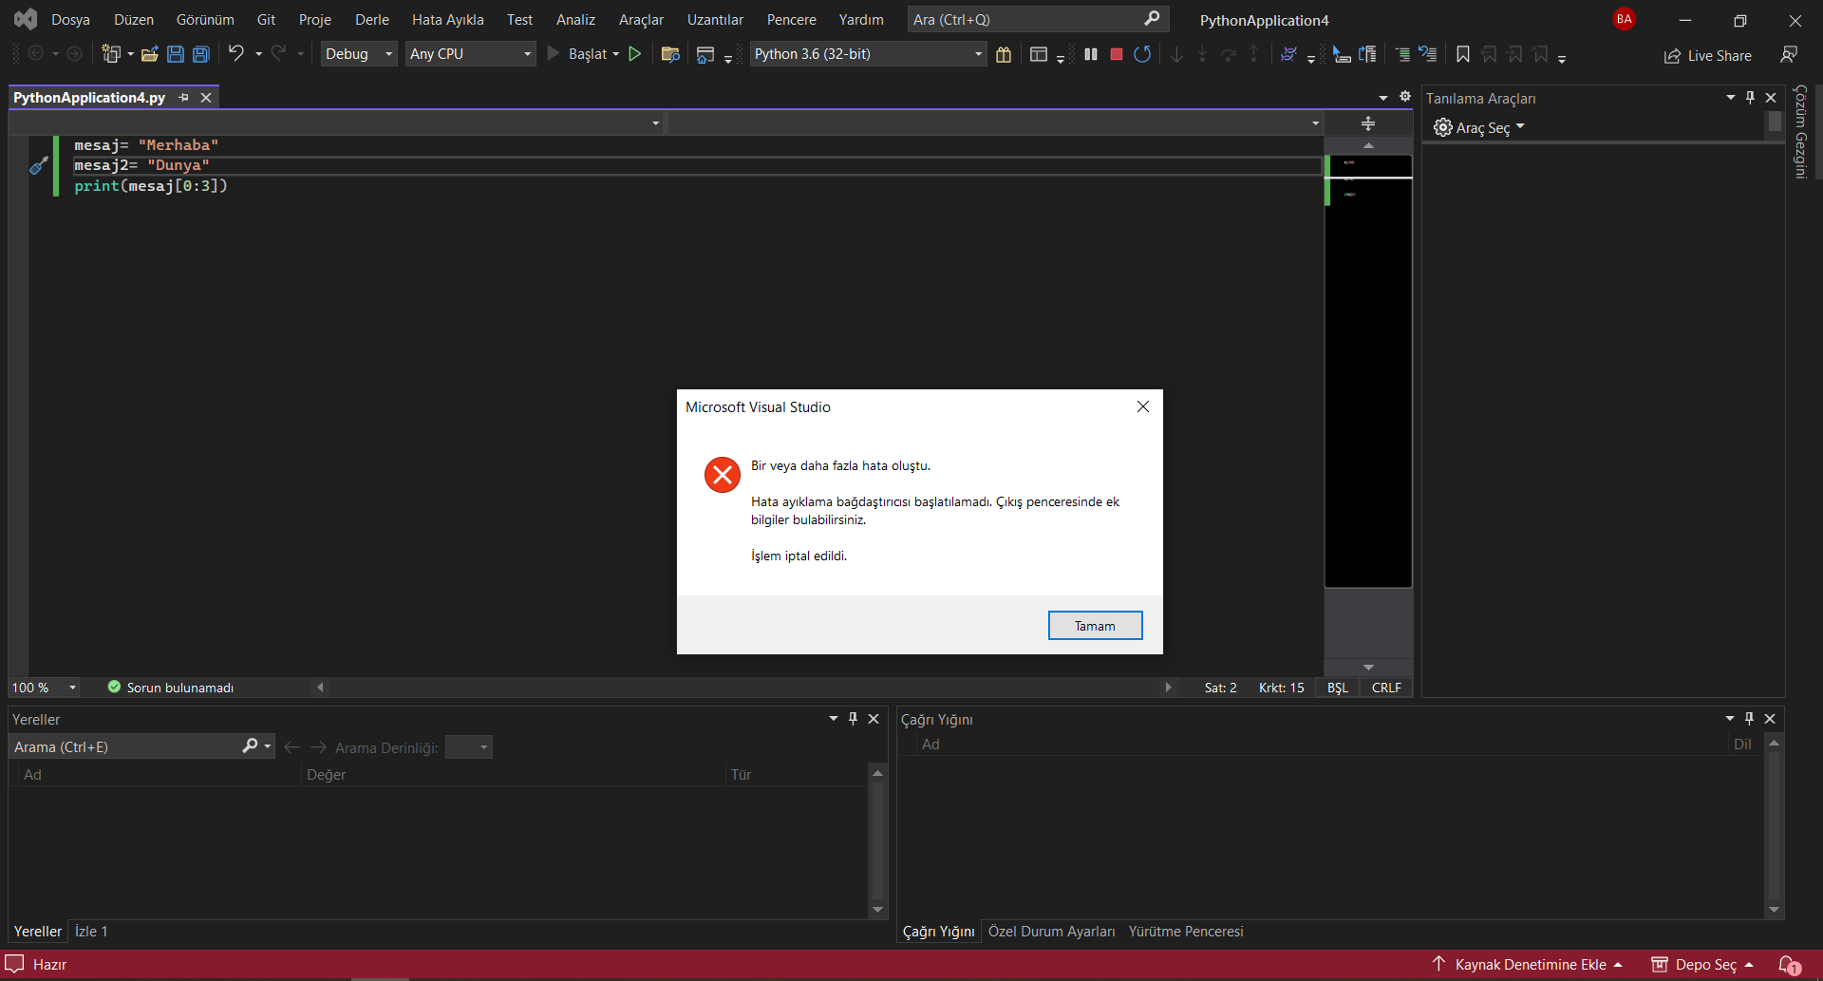1823x981 pixels.
Task: Click the Visual Studio logo icon
Action: [x=26, y=19]
